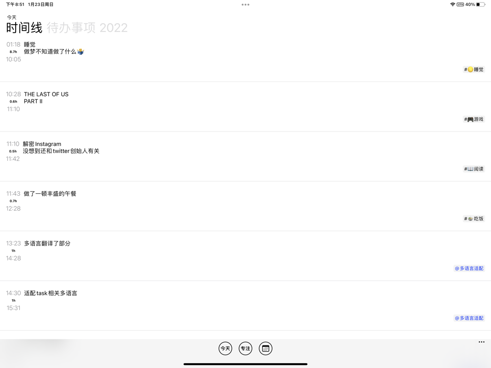Screen dimensions: 491x368
Task: Switch to the 2022 tab
Action: [113, 28]
